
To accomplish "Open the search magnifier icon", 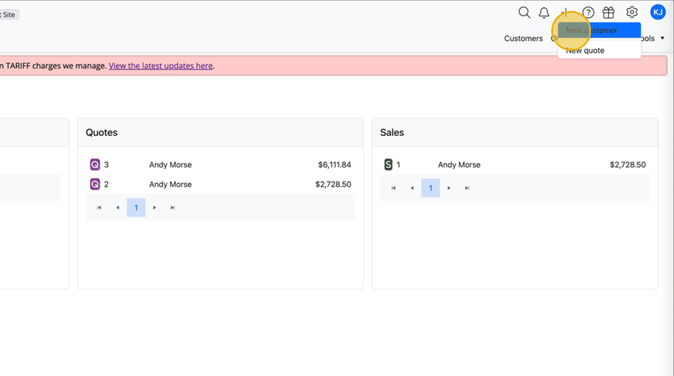I will pos(524,13).
